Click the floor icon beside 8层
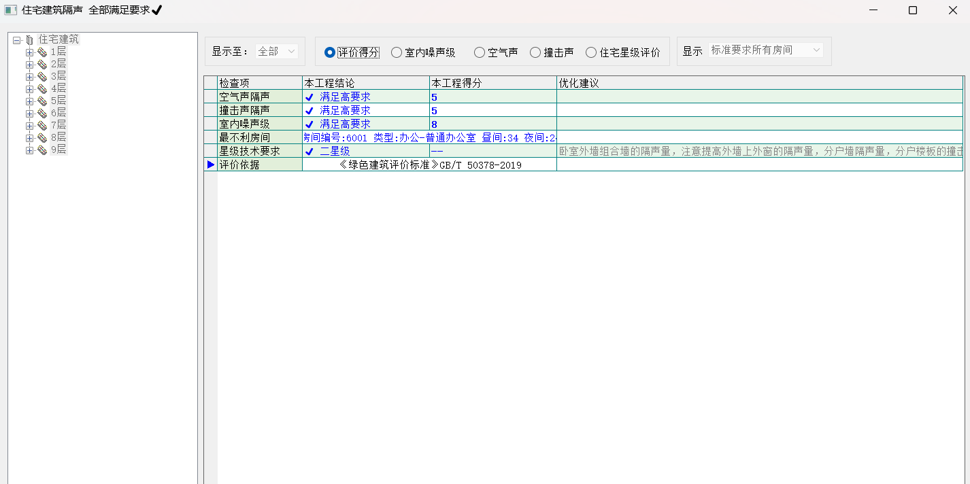Image resolution: width=970 pixels, height=484 pixels. tap(42, 138)
